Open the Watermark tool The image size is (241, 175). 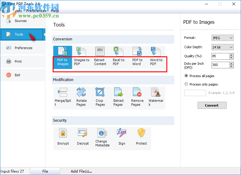pyautogui.click(x=156, y=97)
